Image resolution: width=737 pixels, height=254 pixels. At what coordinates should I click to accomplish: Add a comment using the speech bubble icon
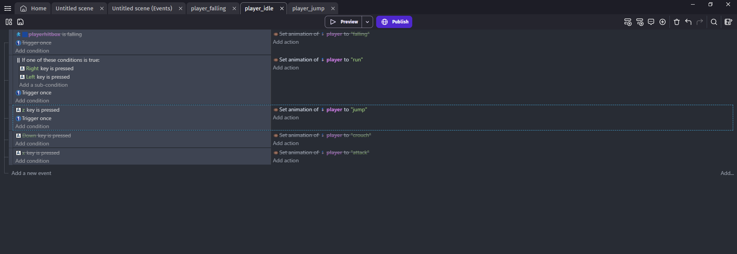click(x=651, y=22)
